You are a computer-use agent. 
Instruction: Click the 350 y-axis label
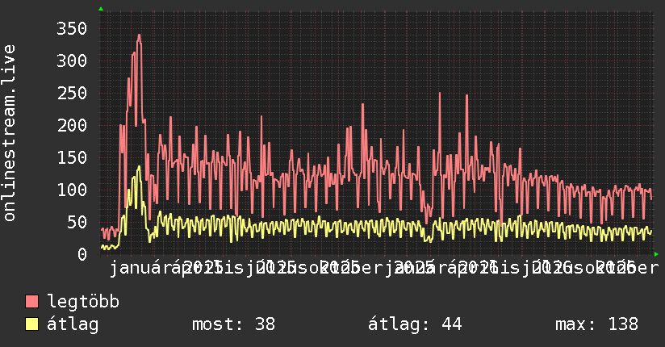(x=72, y=28)
